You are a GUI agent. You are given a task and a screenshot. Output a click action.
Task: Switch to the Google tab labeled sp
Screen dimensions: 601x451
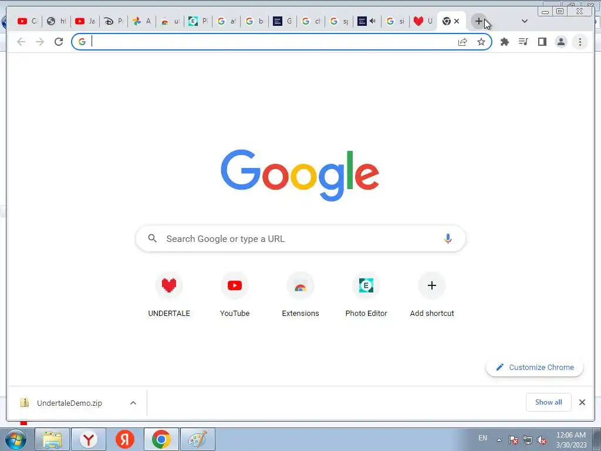339,21
